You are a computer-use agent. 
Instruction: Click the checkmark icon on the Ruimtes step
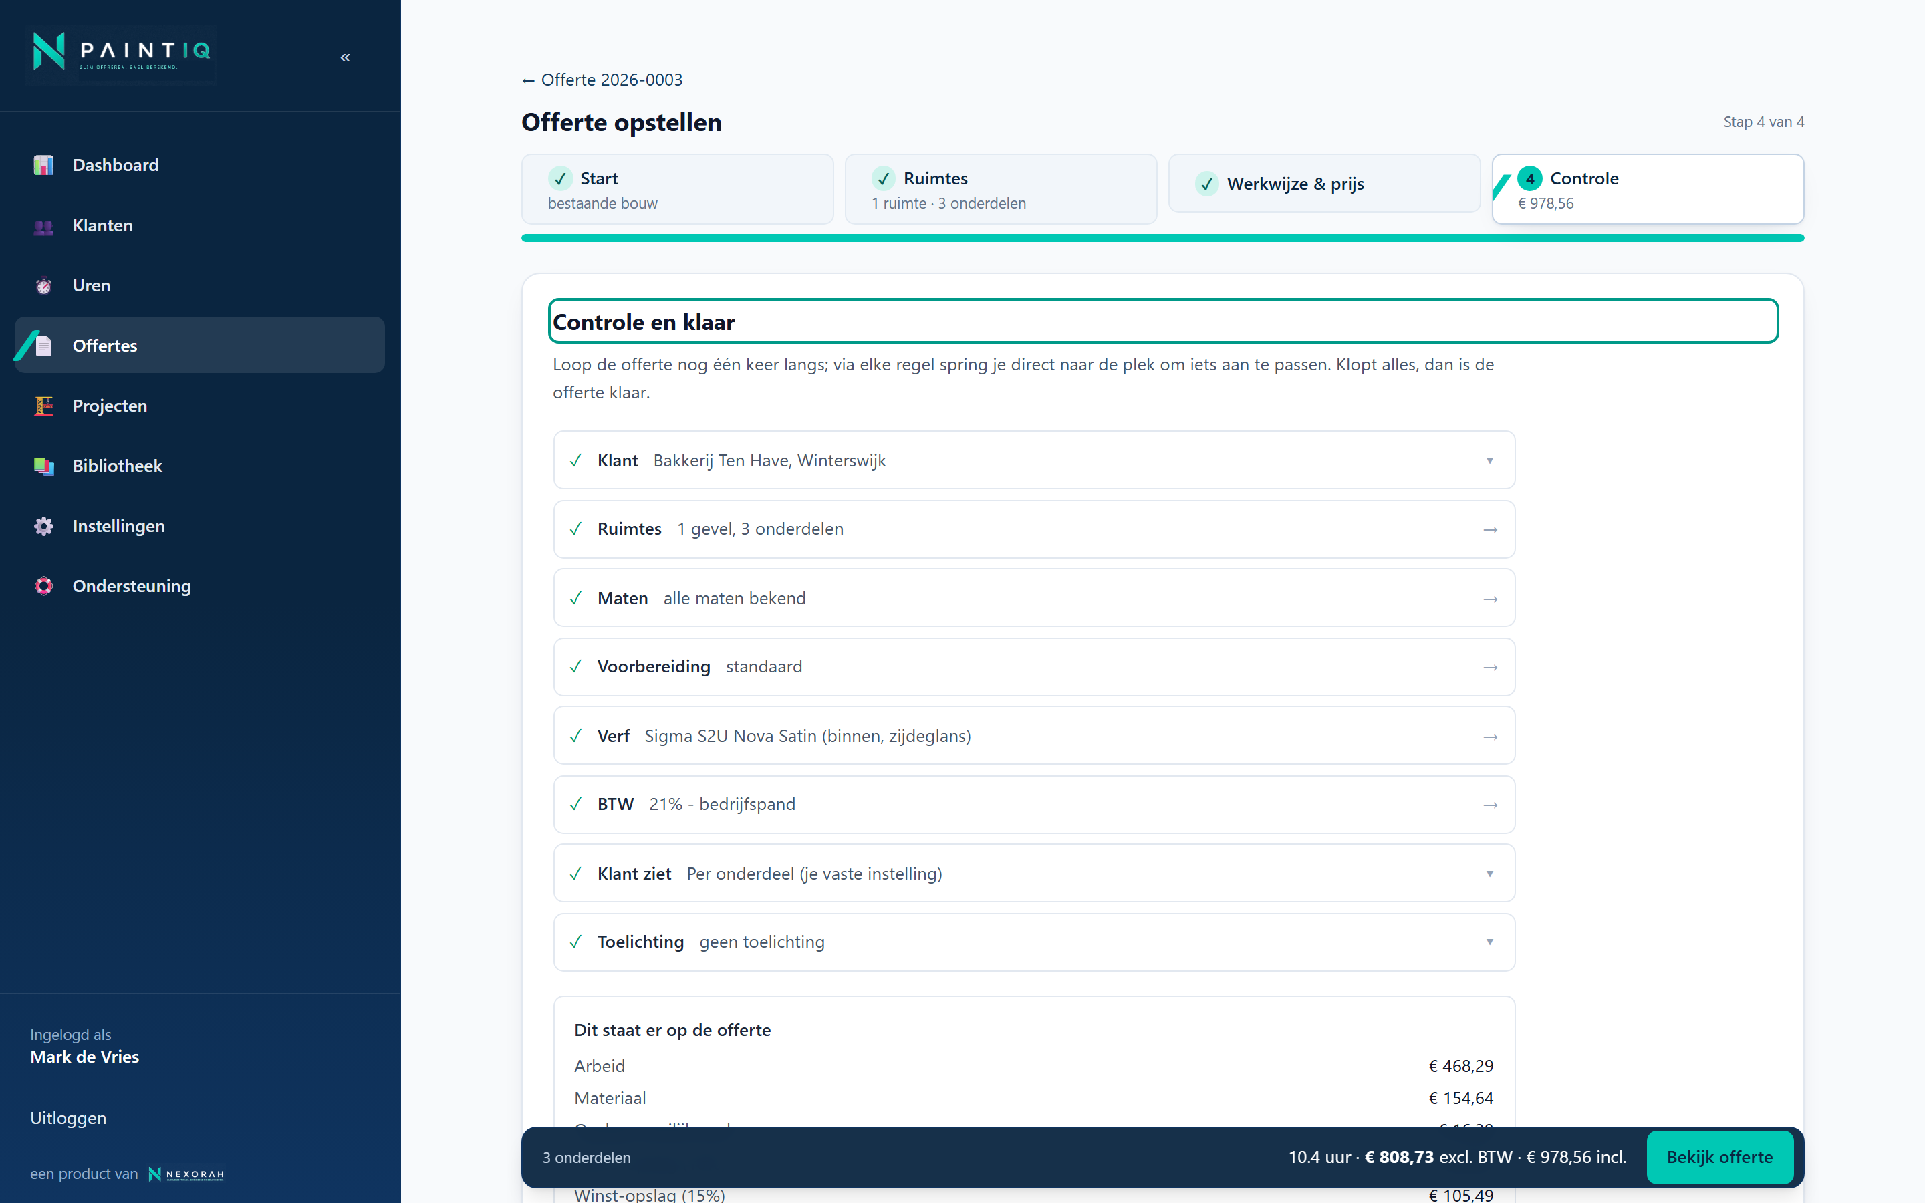(884, 178)
